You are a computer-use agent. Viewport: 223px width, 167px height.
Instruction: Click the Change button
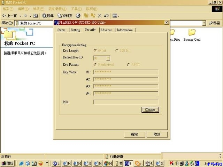click(x=150, y=110)
